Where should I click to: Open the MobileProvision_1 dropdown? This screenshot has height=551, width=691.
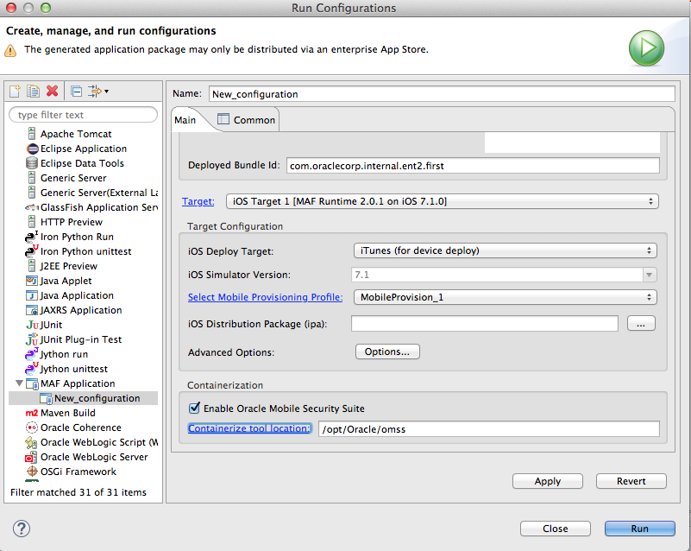[505, 297]
